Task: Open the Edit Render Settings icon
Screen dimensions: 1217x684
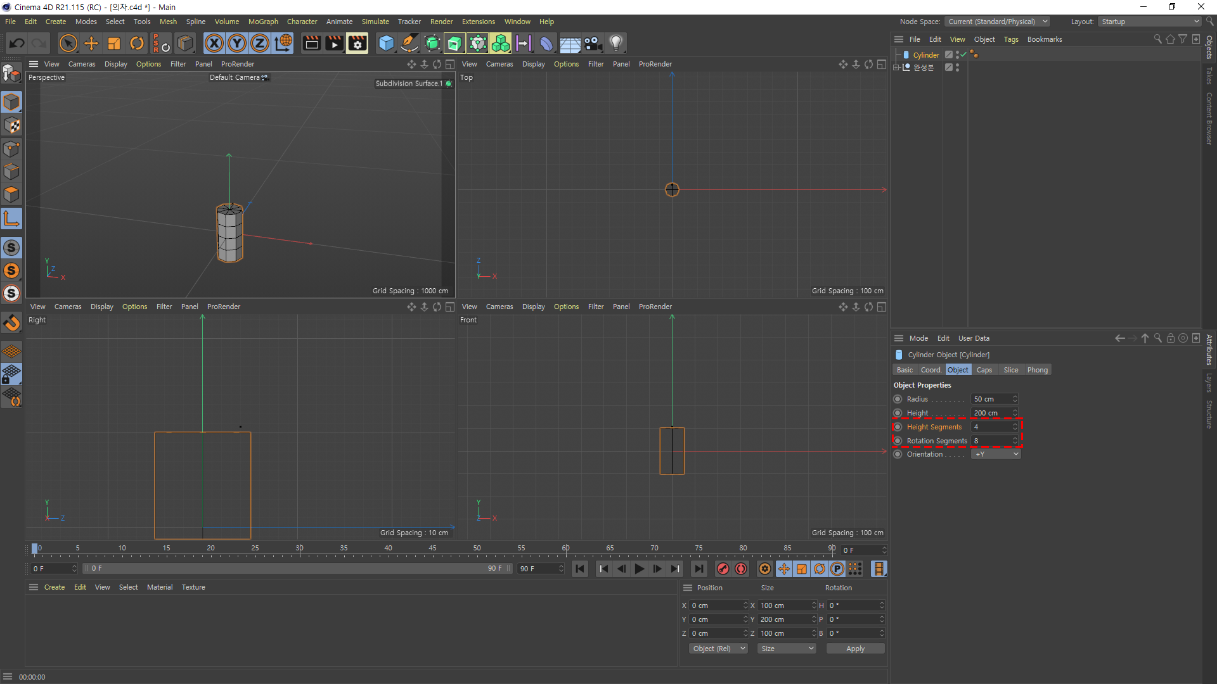Action: (357, 43)
